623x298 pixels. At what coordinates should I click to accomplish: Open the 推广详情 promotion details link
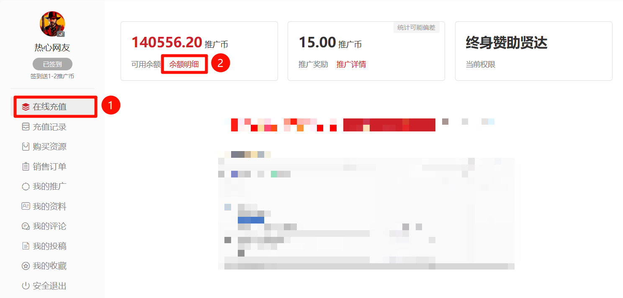coord(351,64)
